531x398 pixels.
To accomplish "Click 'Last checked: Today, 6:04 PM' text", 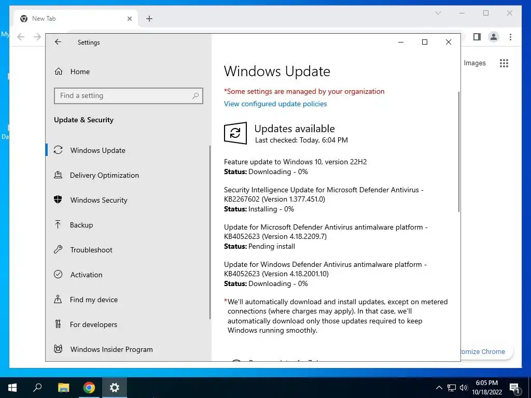I will tap(301, 140).
